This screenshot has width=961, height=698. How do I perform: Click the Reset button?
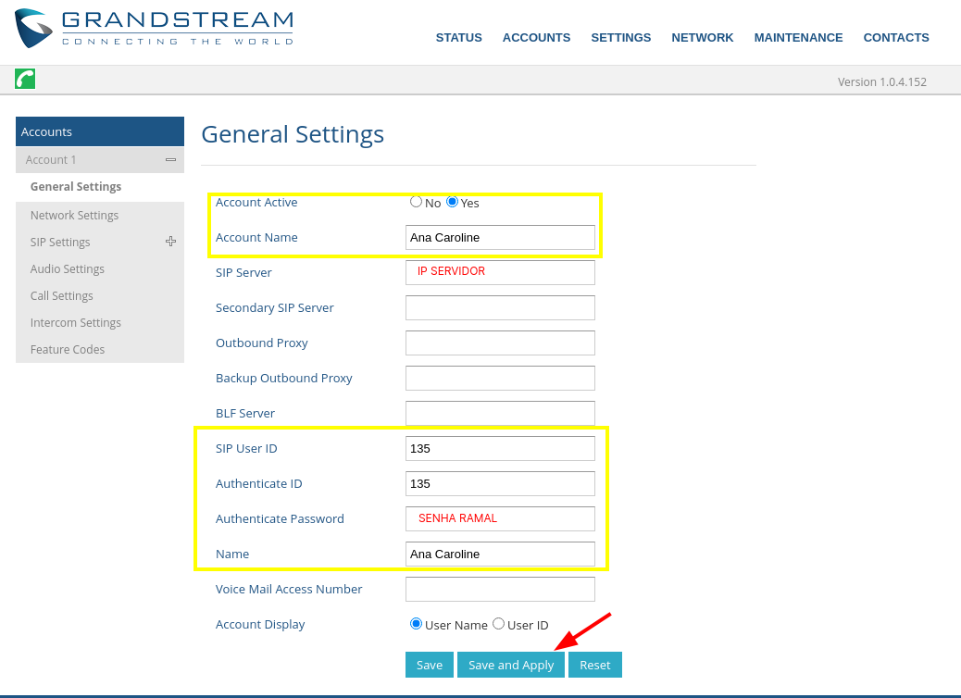coord(594,665)
